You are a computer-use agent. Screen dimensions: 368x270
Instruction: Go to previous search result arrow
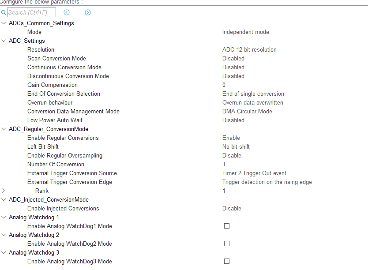(67, 12)
